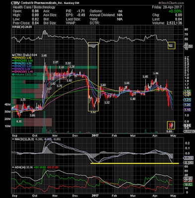Click the yellow MACD support line
Screen dimensions: 195x198
tap(134, 163)
